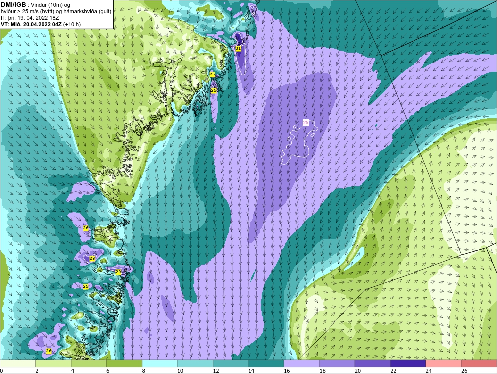Click the 'Vindur (10m) og' heading text
Screen dimensions: 497x374
[x=50, y=5]
